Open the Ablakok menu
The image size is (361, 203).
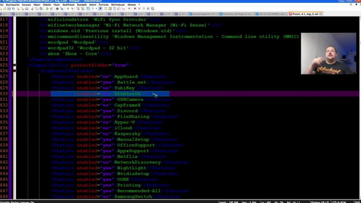[x=131, y=5]
